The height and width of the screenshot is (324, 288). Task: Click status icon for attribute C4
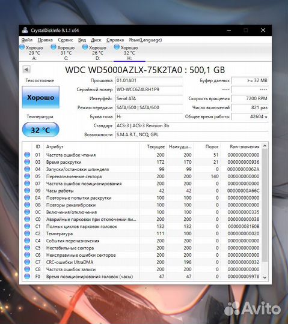pos(27,241)
